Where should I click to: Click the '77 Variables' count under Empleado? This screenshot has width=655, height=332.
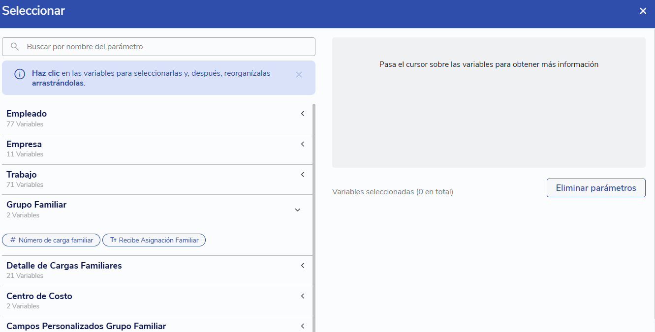[x=25, y=124]
